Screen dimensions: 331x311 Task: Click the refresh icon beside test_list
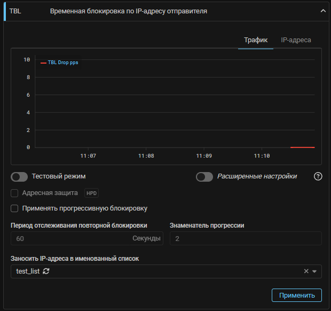coord(46,271)
